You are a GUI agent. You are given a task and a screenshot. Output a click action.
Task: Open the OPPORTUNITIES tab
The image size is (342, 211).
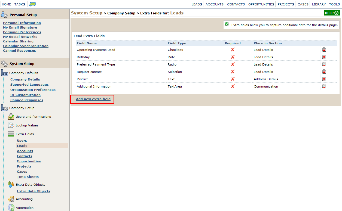point(261,4)
